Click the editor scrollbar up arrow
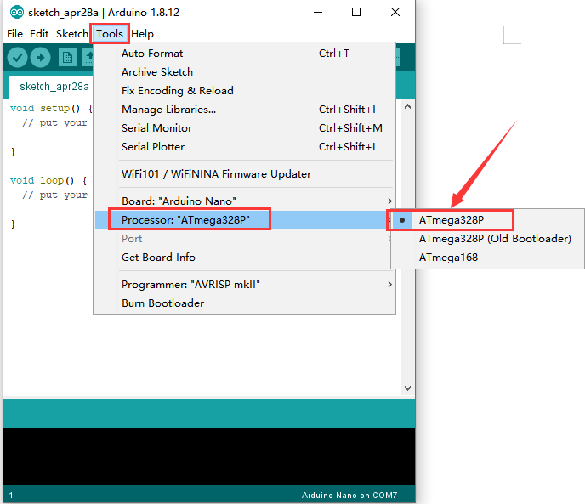Image resolution: width=585 pixels, height=504 pixels. 407,107
